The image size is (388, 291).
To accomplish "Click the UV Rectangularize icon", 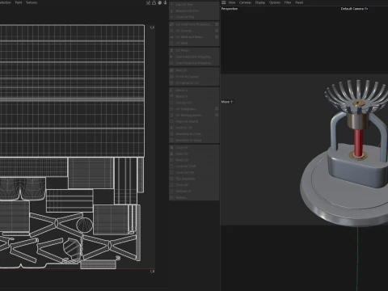I will pyautogui.click(x=171, y=115).
